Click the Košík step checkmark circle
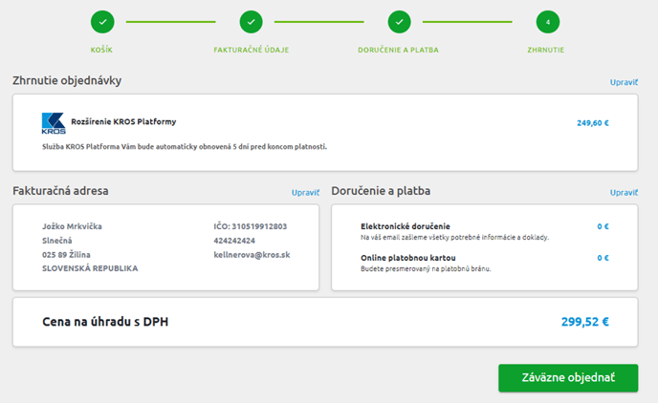Image resolution: width=658 pixels, height=403 pixels. click(102, 22)
